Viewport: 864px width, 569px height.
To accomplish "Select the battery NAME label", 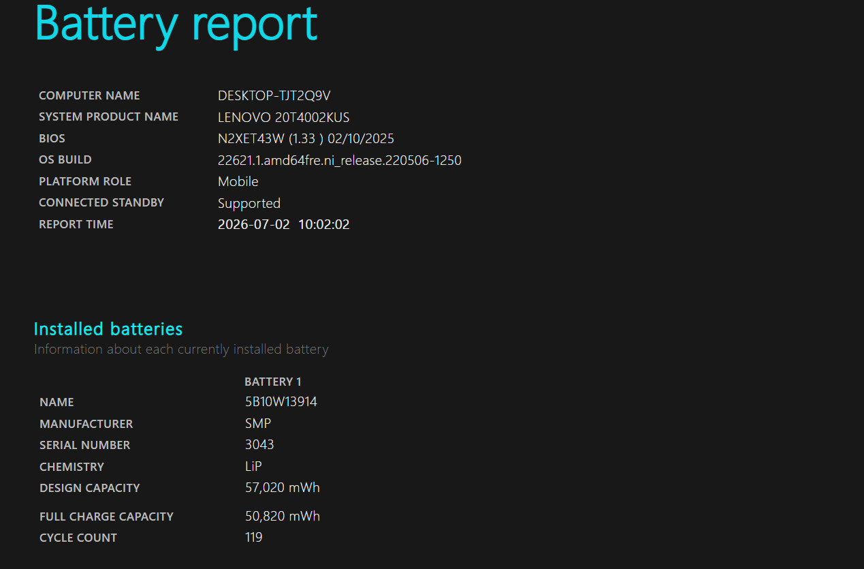I will click(x=57, y=402).
